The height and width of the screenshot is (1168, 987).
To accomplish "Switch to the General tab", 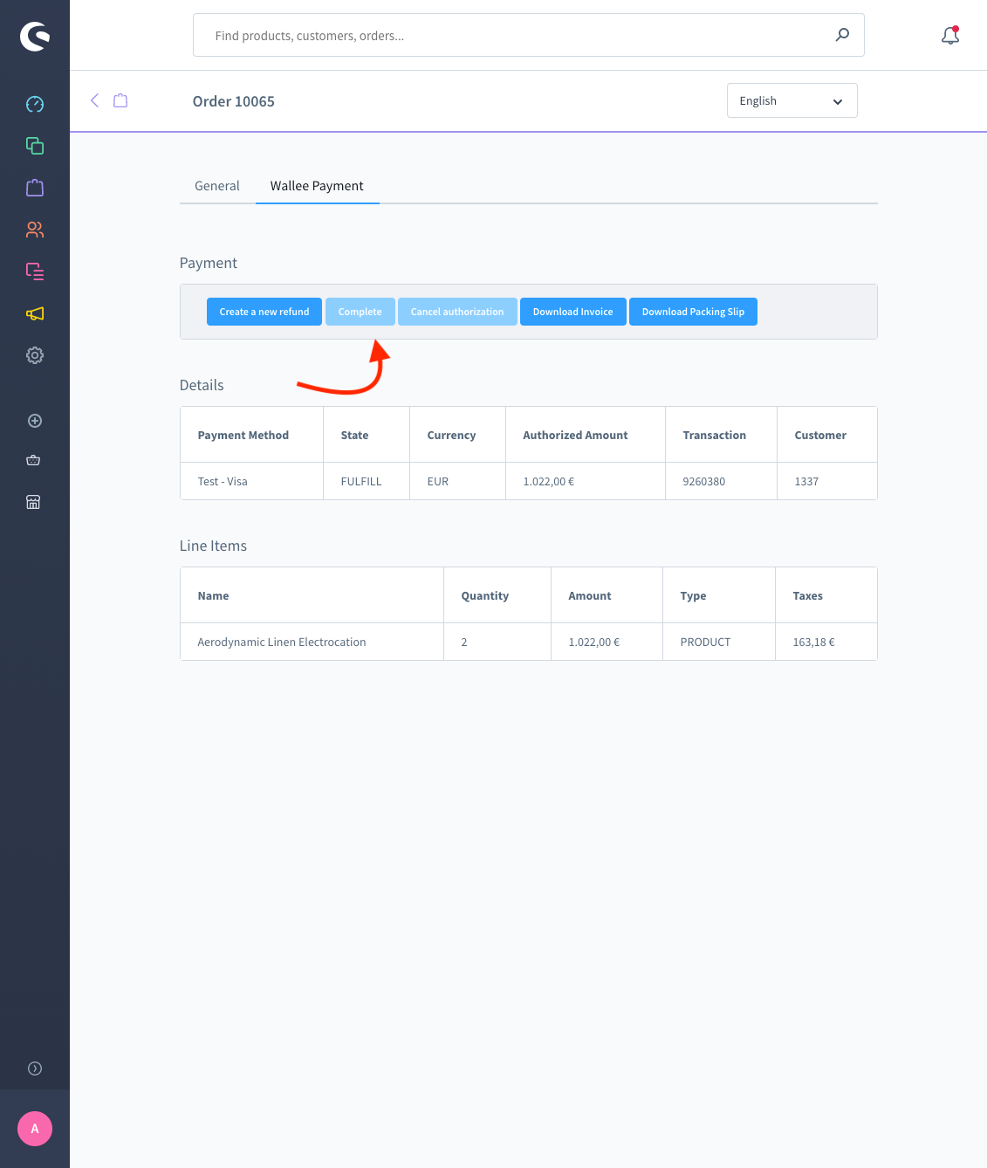I will pyautogui.click(x=216, y=186).
